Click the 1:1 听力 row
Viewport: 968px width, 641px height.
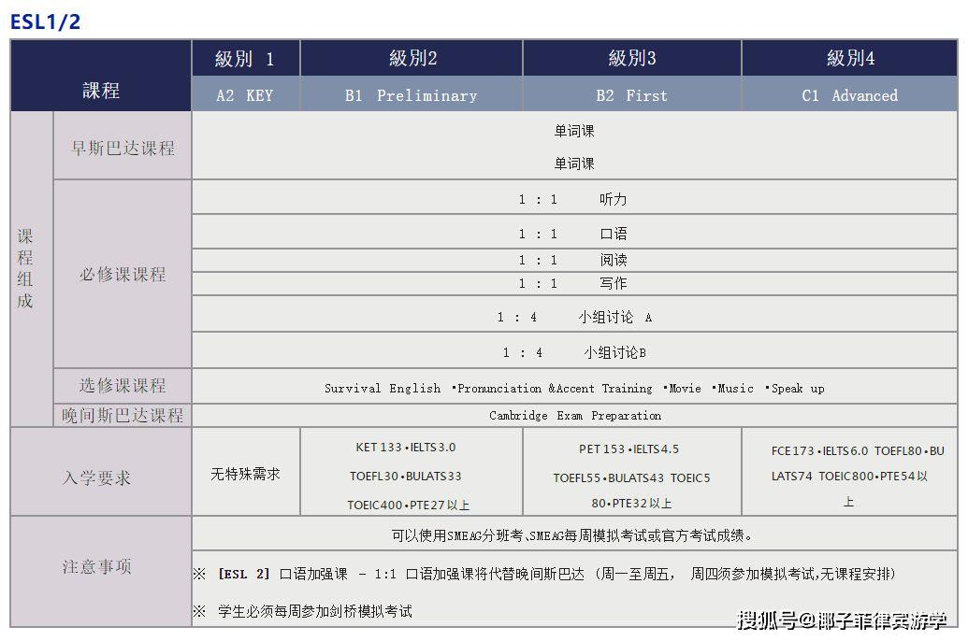click(x=574, y=199)
